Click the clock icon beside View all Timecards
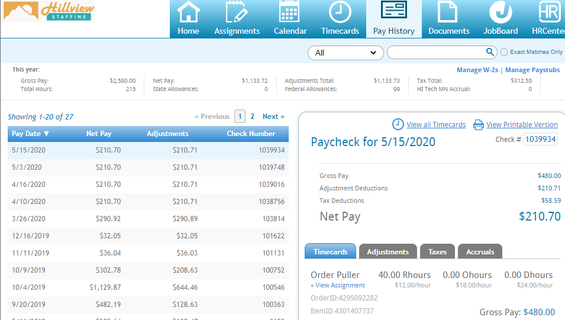Viewport: 565px width, 320px height. [x=398, y=124]
